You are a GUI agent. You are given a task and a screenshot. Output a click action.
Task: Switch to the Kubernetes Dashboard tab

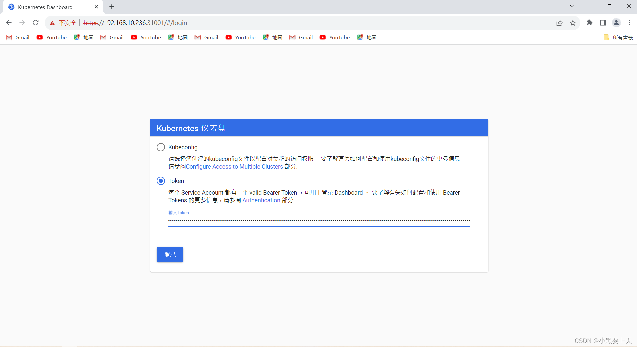47,7
